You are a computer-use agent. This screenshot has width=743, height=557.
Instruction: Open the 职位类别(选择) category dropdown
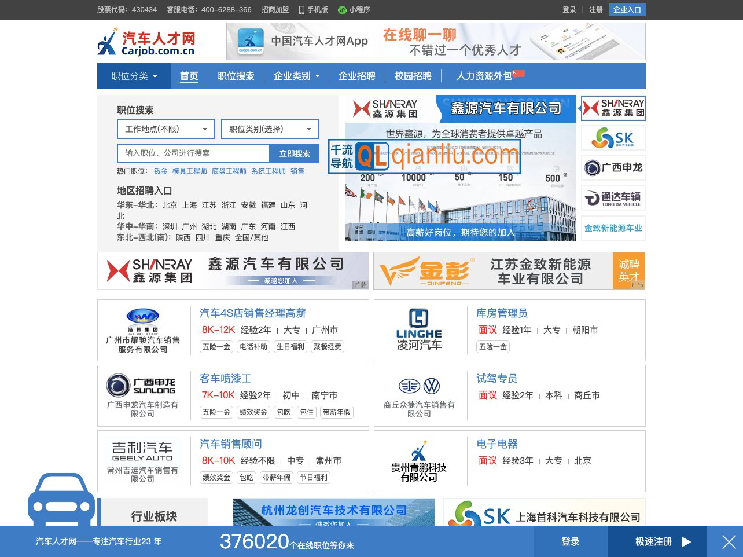[270, 129]
